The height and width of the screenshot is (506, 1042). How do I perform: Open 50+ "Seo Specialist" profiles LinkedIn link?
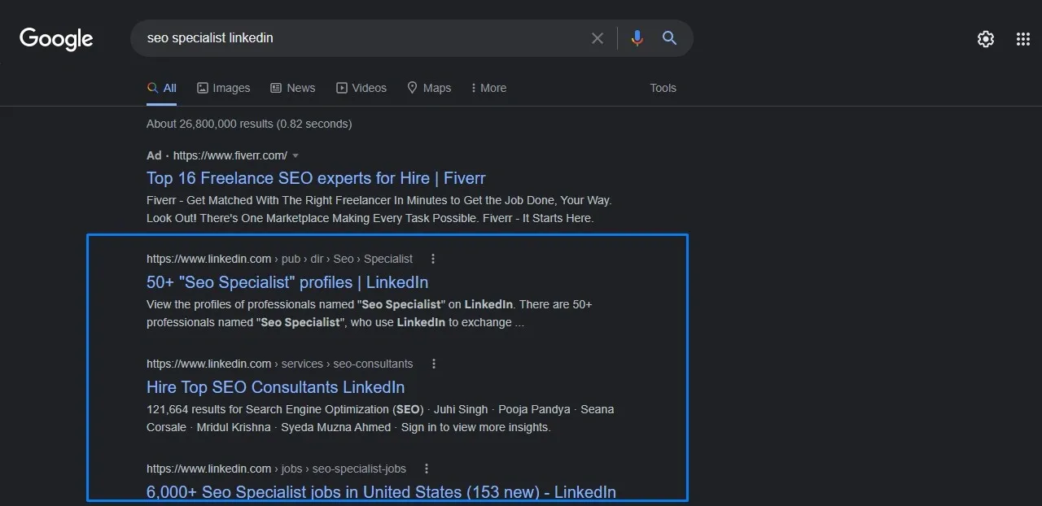tap(287, 282)
